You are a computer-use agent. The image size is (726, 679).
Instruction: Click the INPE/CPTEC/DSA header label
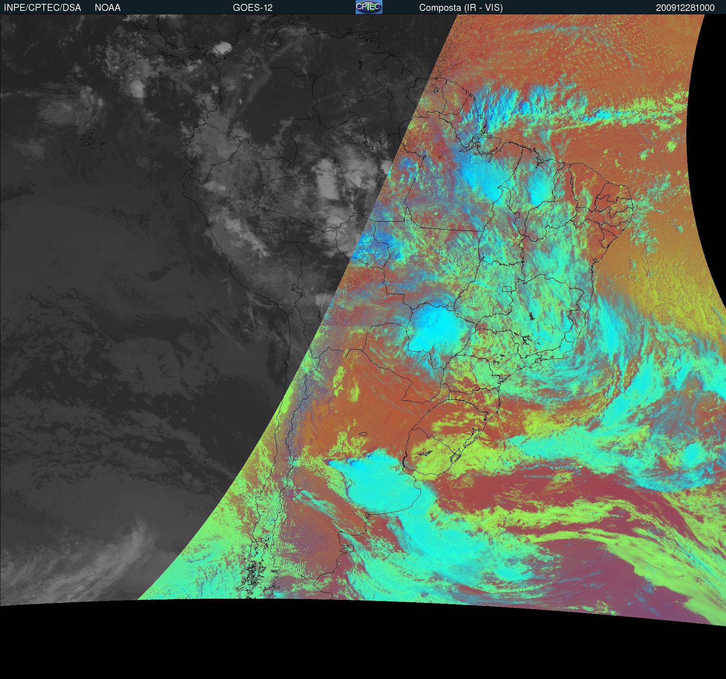click(x=42, y=8)
